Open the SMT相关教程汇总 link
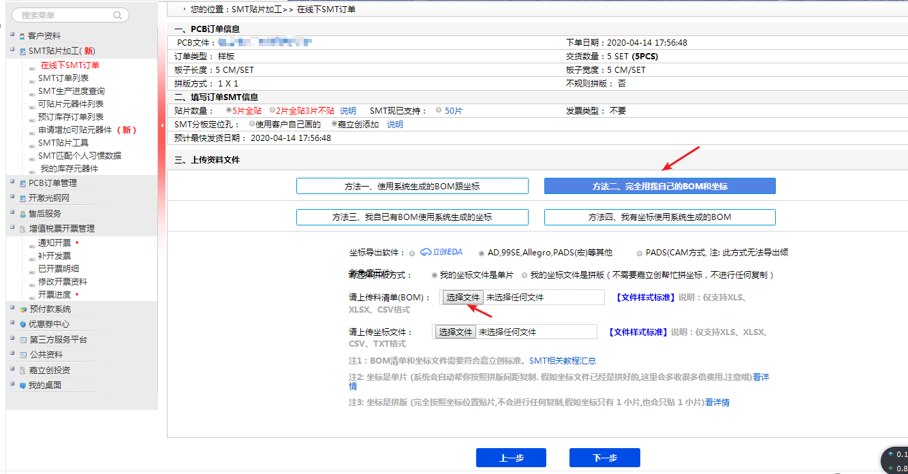The width and height of the screenshot is (908, 474). tap(562, 361)
